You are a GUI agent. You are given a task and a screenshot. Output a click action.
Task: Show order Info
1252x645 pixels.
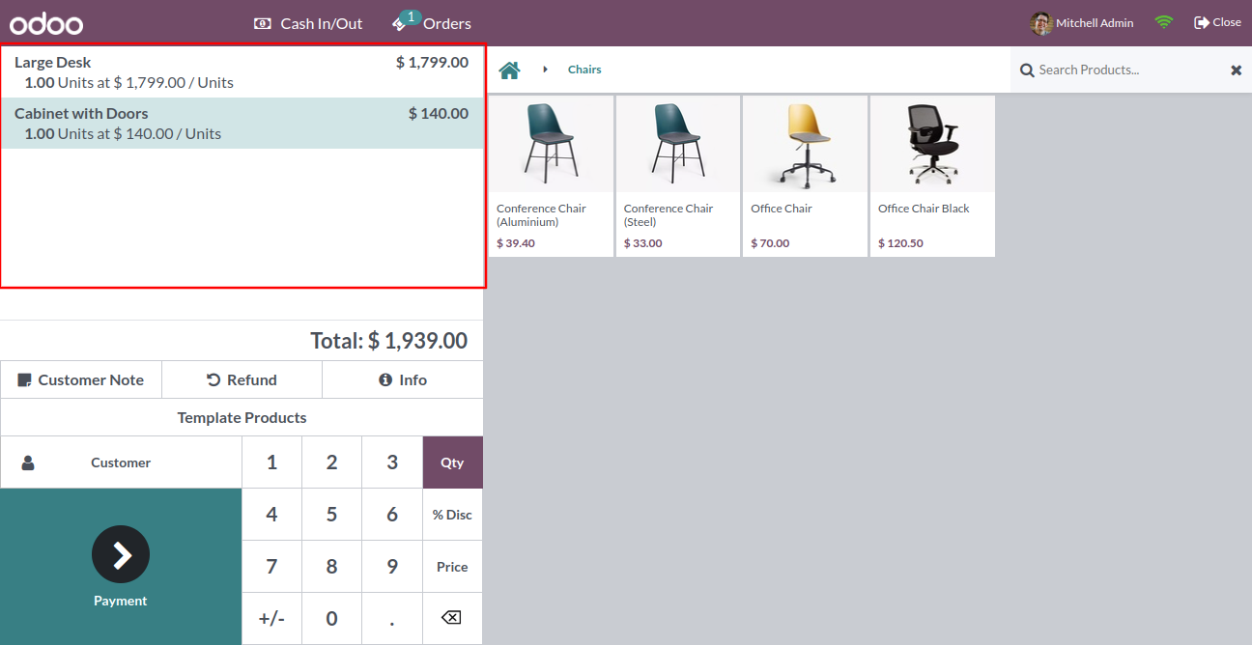pyautogui.click(x=403, y=379)
